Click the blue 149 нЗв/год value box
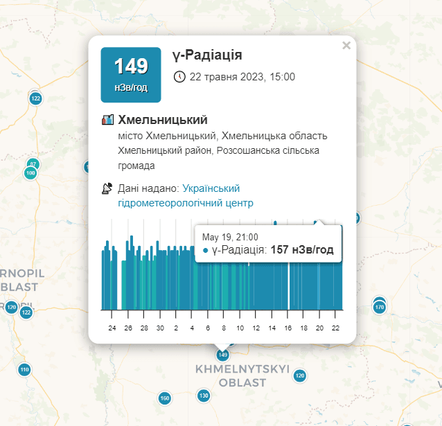The height and width of the screenshot is (426, 442). [131, 75]
